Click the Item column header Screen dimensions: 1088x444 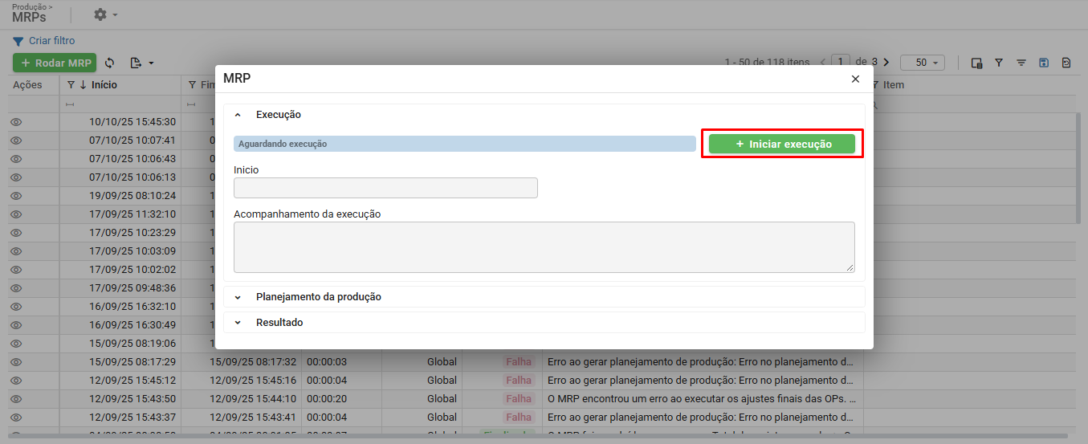(x=894, y=85)
